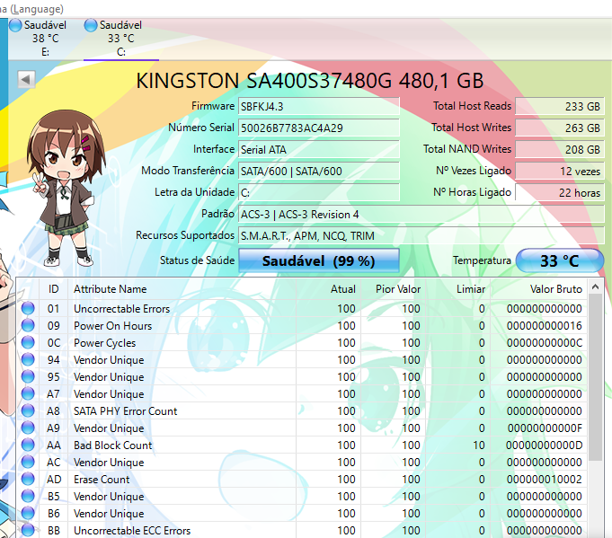This screenshot has height=538, width=612.
Task: Click raw value 00000000000F of A9 row
Action: coord(545,428)
